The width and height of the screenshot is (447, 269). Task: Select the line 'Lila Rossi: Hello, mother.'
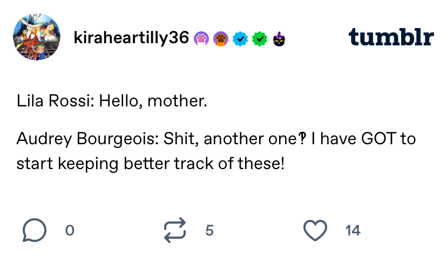[112, 101]
